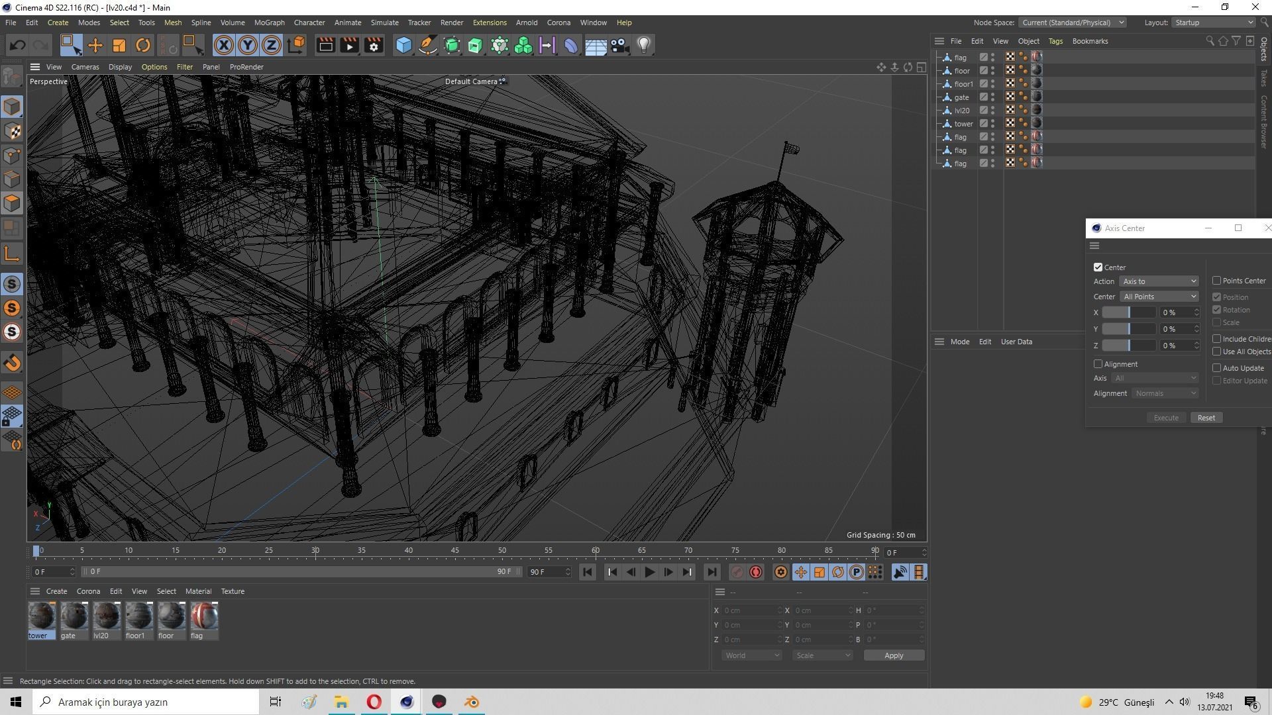The width and height of the screenshot is (1272, 715).
Task: Add a camera object icon
Action: pos(619,45)
